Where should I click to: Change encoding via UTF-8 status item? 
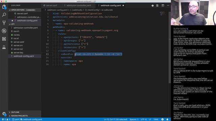143,120
